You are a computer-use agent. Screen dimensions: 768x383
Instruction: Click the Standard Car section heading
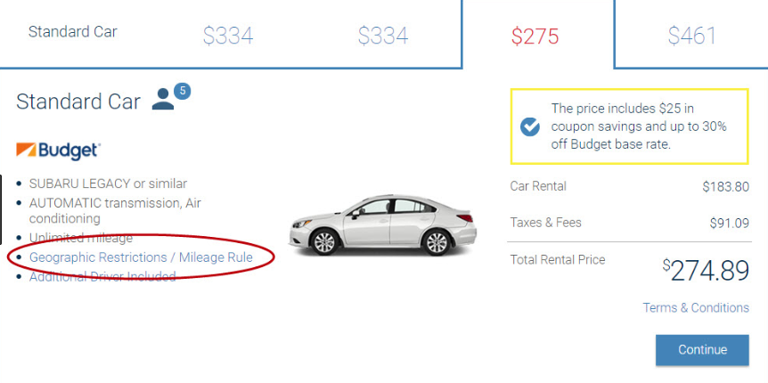pyautogui.click(x=78, y=102)
